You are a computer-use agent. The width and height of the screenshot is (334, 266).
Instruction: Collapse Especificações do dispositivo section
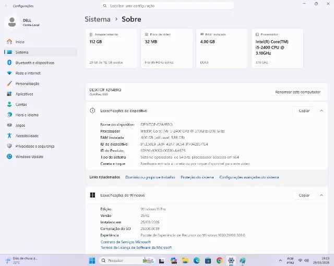(321, 111)
